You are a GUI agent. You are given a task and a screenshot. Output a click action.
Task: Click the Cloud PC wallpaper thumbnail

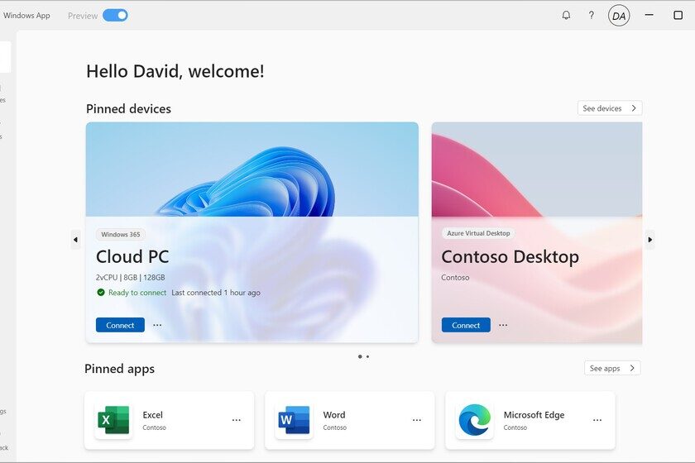tap(252, 169)
